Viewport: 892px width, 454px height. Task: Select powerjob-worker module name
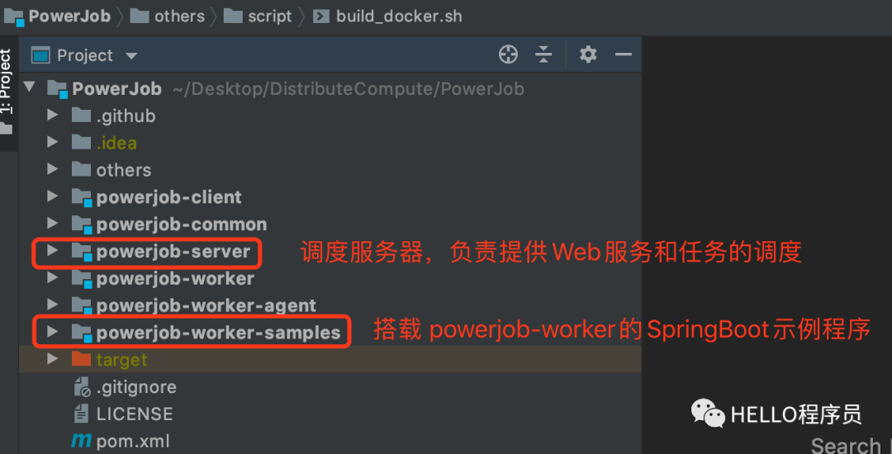coord(175,278)
